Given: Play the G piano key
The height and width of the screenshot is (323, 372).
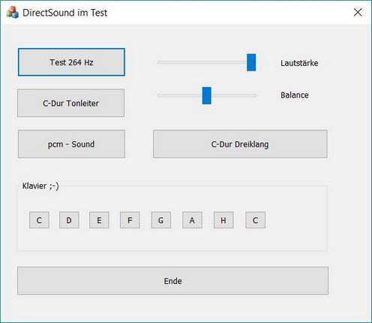Looking at the screenshot, I should 161,220.
